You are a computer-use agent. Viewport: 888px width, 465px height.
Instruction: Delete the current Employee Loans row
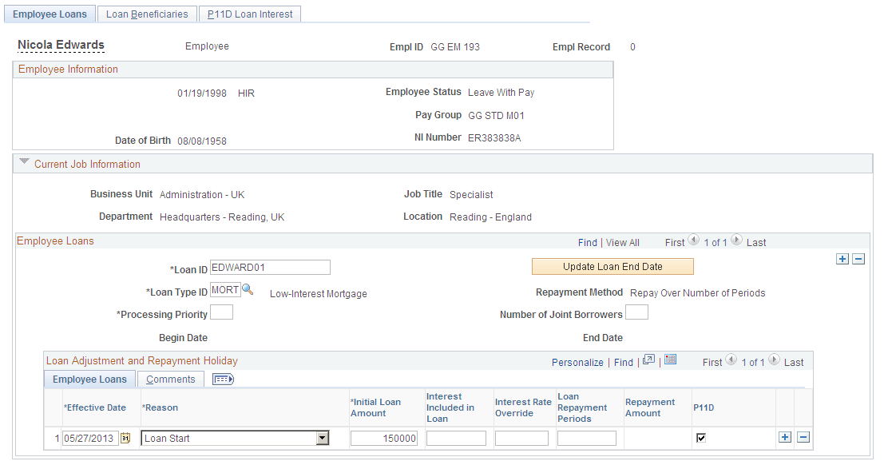858,257
